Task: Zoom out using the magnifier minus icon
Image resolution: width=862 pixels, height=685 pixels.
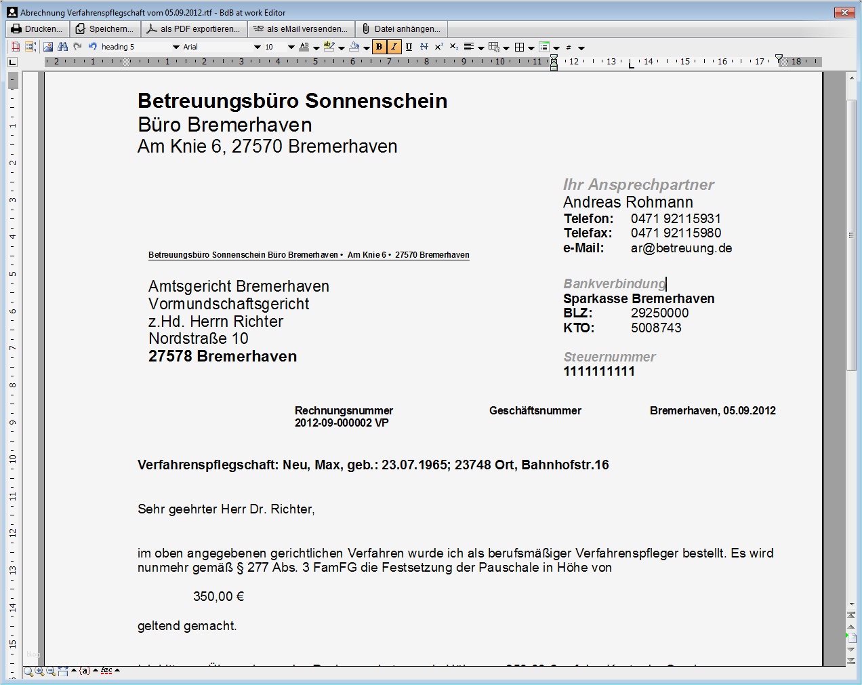Action: point(50,671)
